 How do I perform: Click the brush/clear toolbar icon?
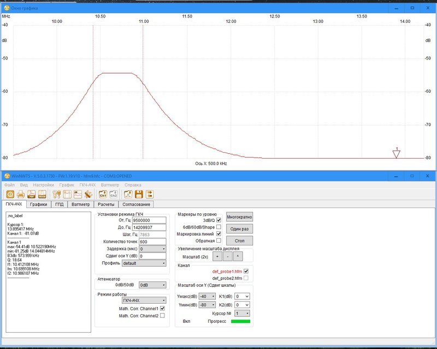88,194
